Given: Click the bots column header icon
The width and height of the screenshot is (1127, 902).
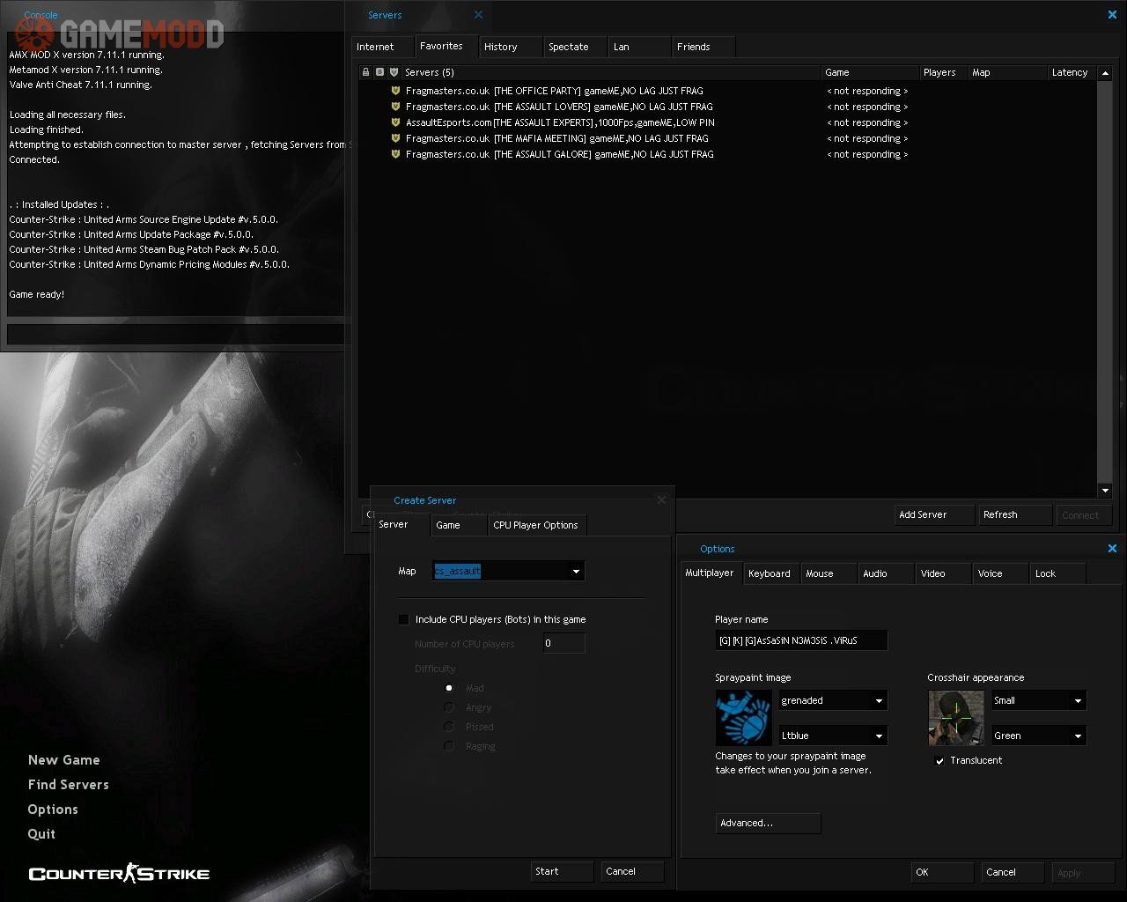Looking at the screenshot, I should [x=379, y=72].
